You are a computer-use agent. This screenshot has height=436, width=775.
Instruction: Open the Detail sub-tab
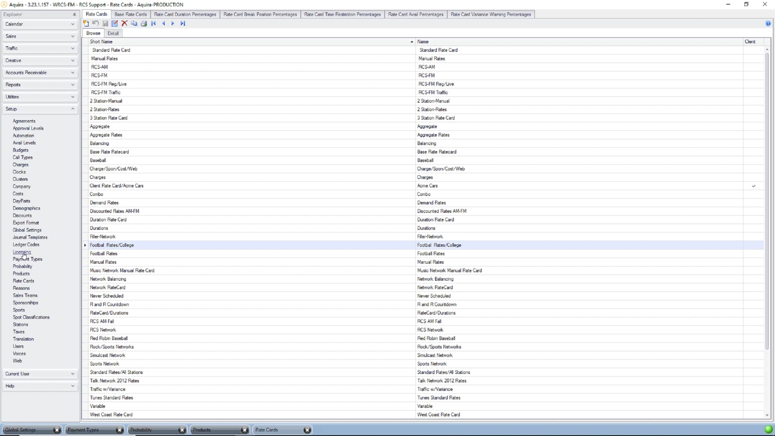coord(113,34)
